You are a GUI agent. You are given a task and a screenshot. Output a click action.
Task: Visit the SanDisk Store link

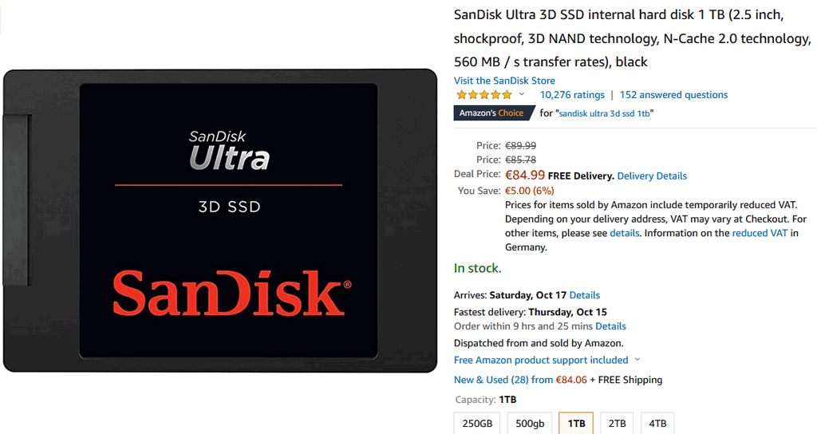coord(504,81)
